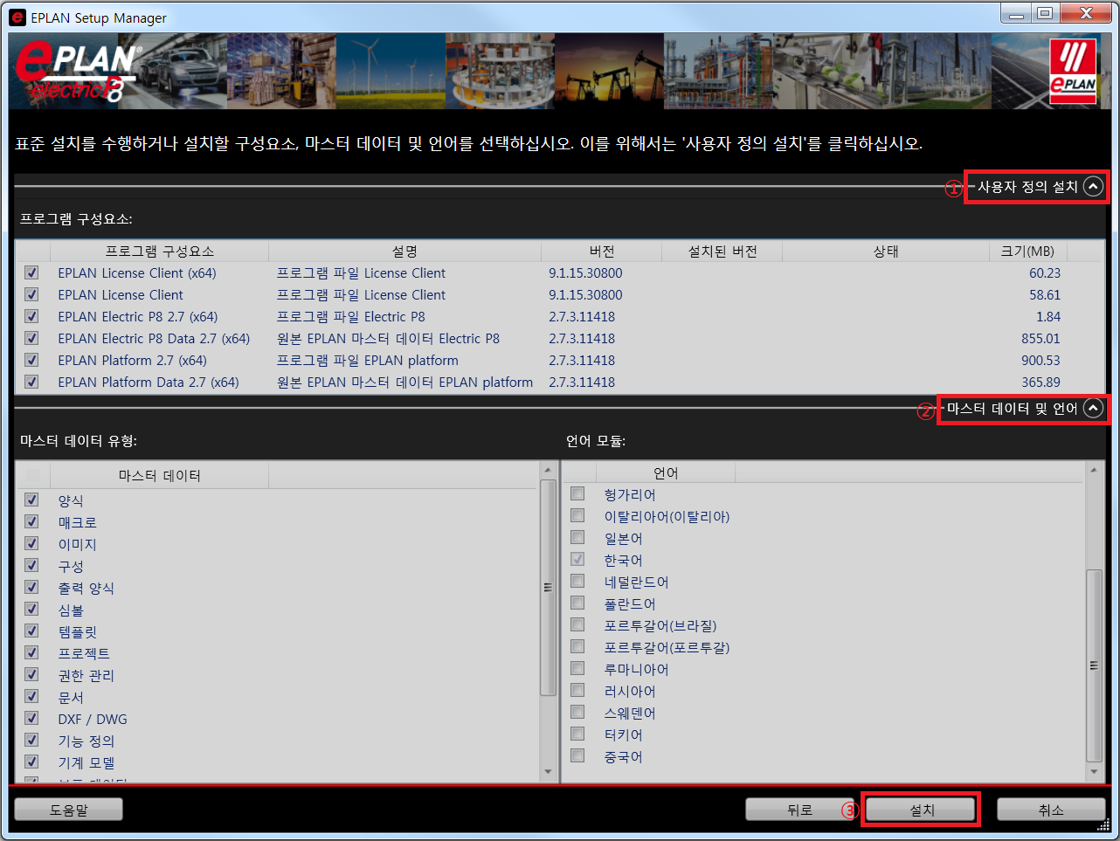Image resolution: width=1120 pixels, height=841 pixels.
Task: Check the 포르투갈어(브라질) language checkbox
Action: tap(577, 624)
